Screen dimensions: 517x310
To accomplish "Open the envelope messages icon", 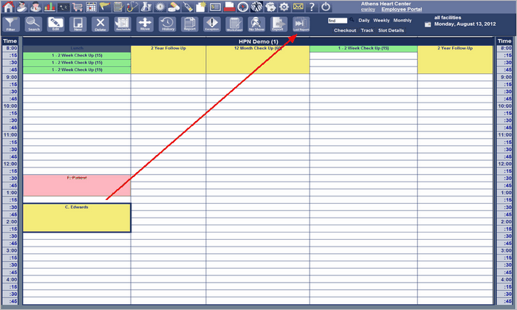I will [298, 7].
